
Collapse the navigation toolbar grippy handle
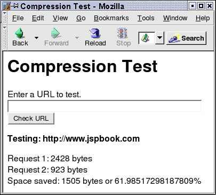point(5,38)
